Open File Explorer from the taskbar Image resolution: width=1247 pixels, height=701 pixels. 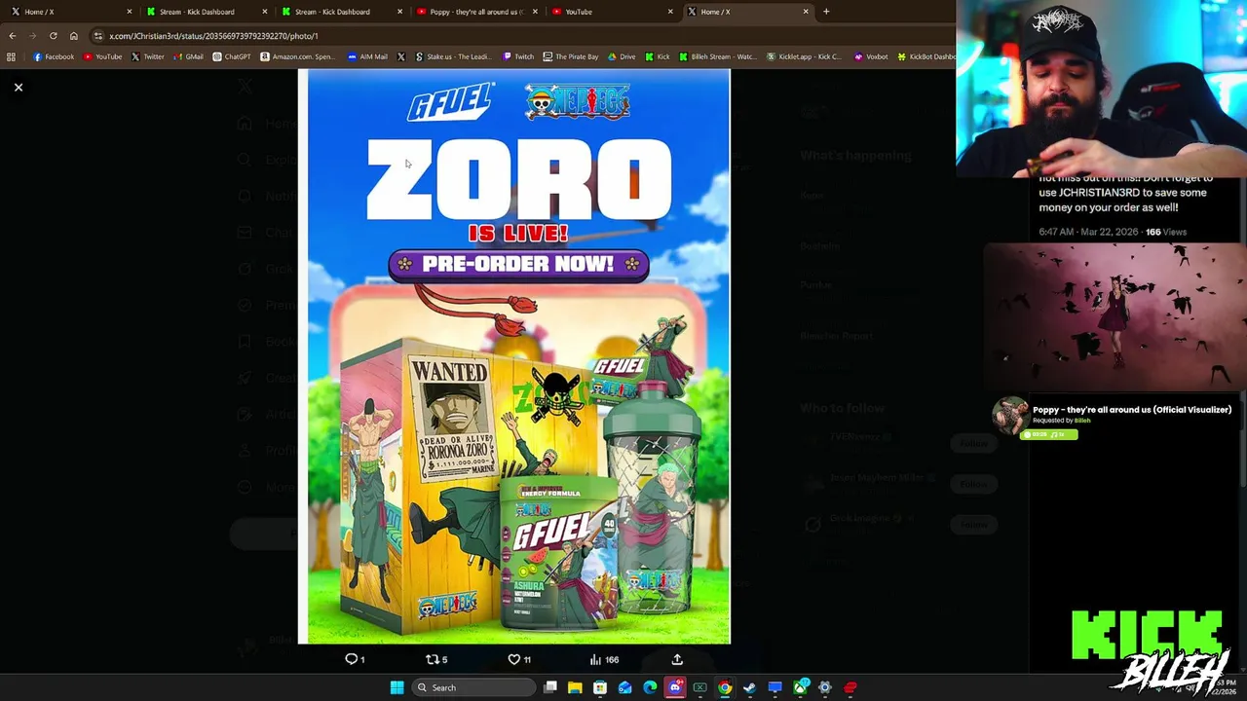[x=575, y=687]
